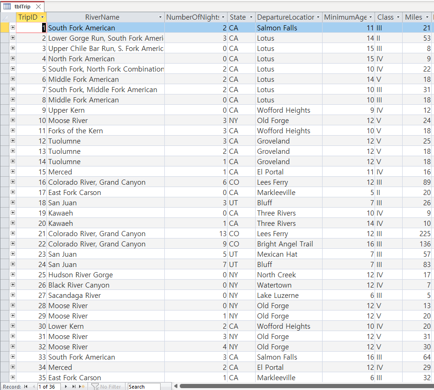The image size is (434, 390).
Task: Click the No Filter indicator button
Action: pyautogui.click(x=106, y=386)
